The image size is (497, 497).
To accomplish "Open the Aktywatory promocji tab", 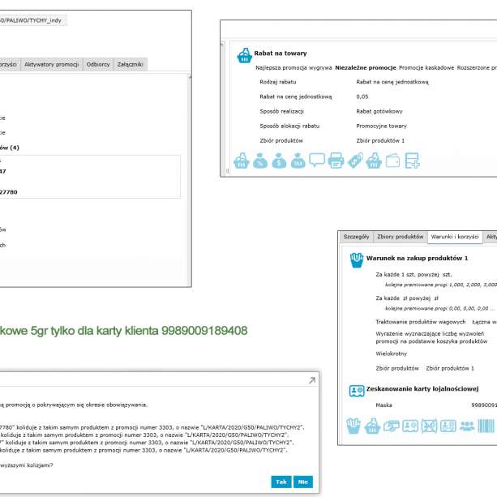I will (x=52, y=64).
